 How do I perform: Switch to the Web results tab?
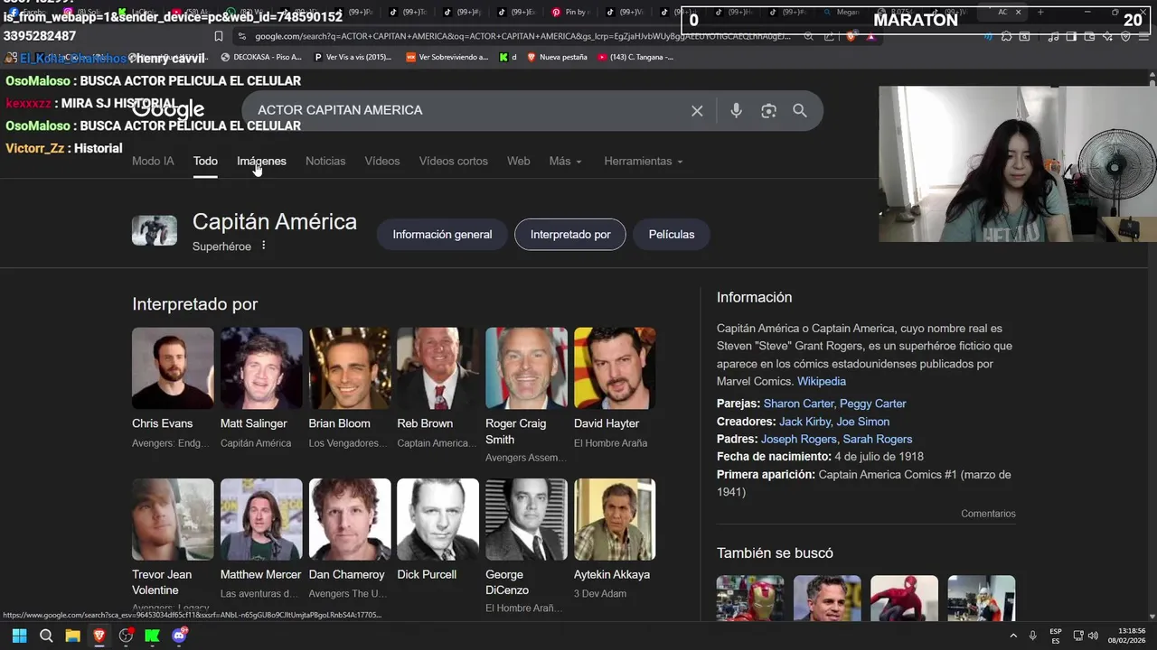pyautogui.click(x=519, y=161)
